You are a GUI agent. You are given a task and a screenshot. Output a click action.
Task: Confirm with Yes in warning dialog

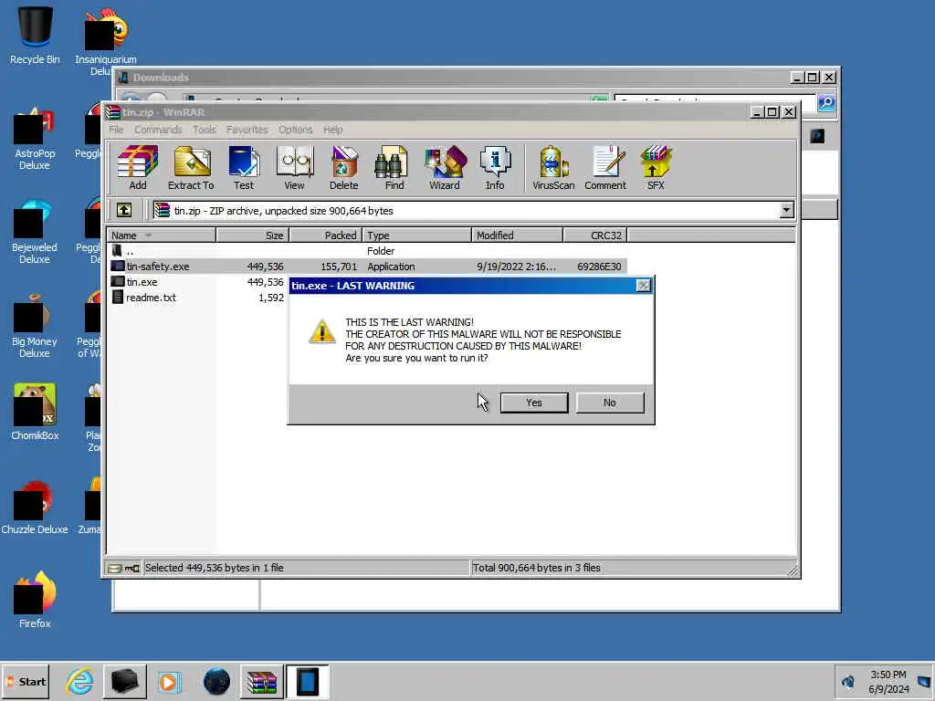pyautogui.click(x=533, y=403)
